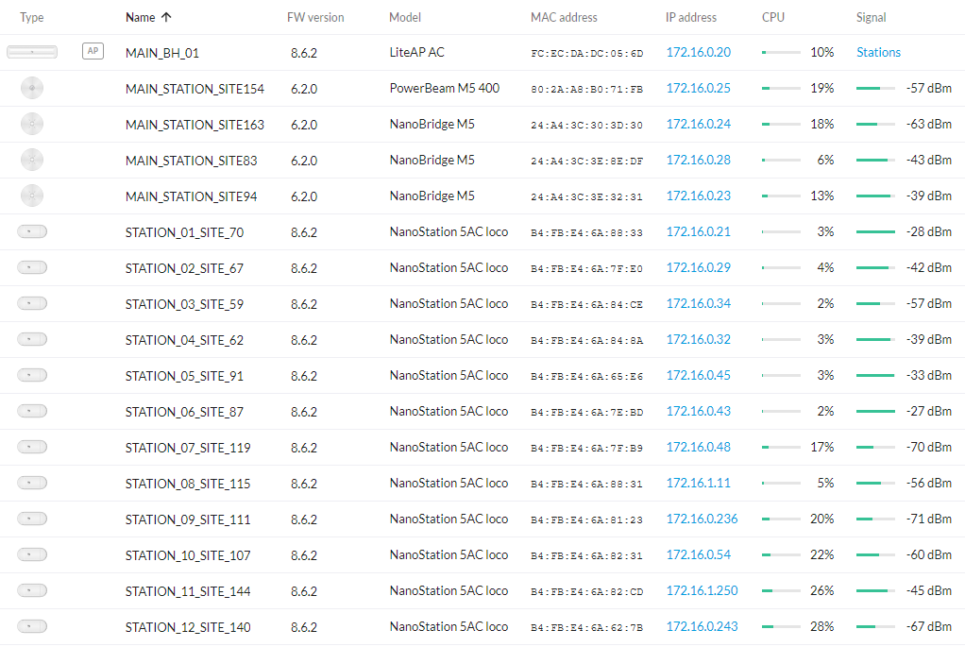Sort by the CPU column header

tap(773, 17)
